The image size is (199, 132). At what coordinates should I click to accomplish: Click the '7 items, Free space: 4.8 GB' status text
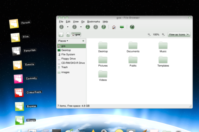pos(74,106)
